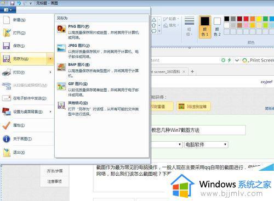274x201 pixels.
Task: Pick the orange color swatch
Action: click(253, 19)
